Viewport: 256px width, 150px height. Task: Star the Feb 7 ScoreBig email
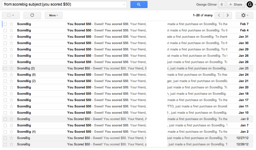coord(11,24)
